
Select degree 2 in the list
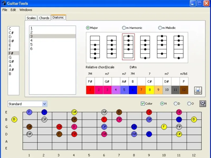click(x=52, y=32)
